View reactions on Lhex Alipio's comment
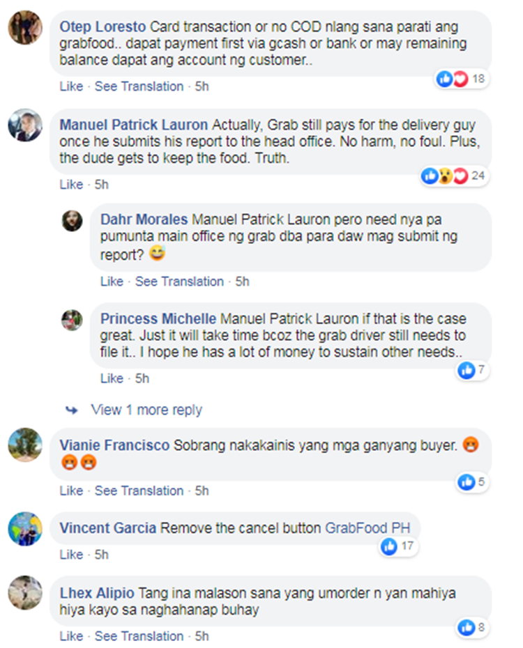 (472, 627)
